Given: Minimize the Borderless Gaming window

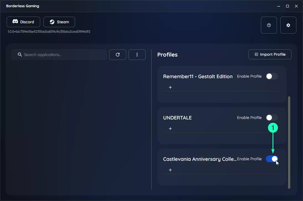Looking at the screenshot, I should pyautogui.click(x=278, y=6).
